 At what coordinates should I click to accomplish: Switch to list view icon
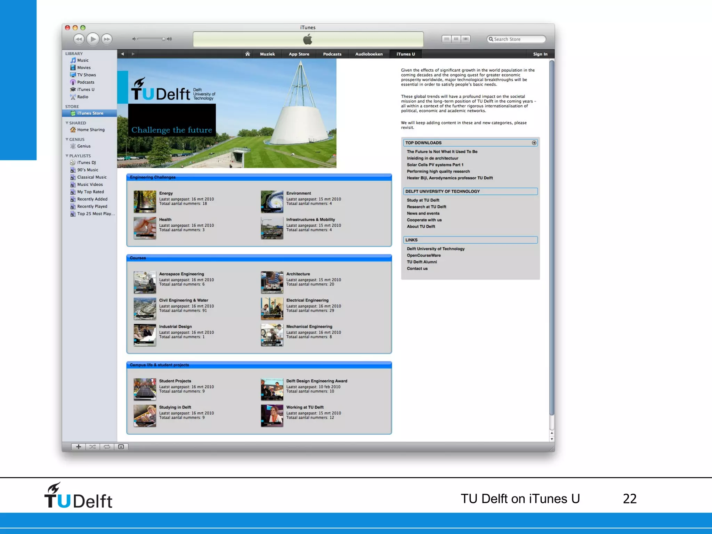coord(447,39)
